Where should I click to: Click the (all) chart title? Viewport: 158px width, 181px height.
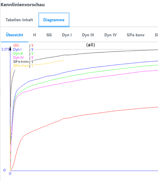point(90,45)
